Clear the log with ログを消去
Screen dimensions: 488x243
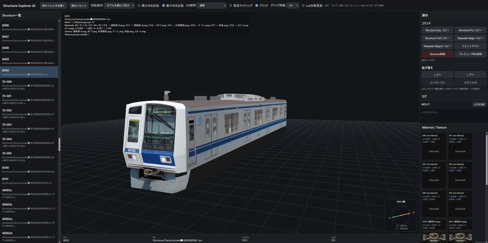(x=479, y=105)
